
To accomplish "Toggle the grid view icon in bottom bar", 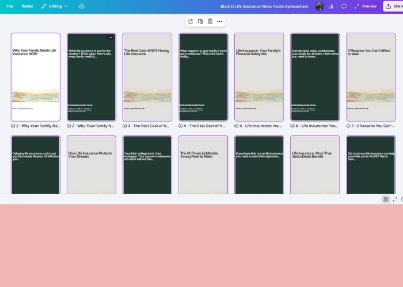I will click(386, 199).
